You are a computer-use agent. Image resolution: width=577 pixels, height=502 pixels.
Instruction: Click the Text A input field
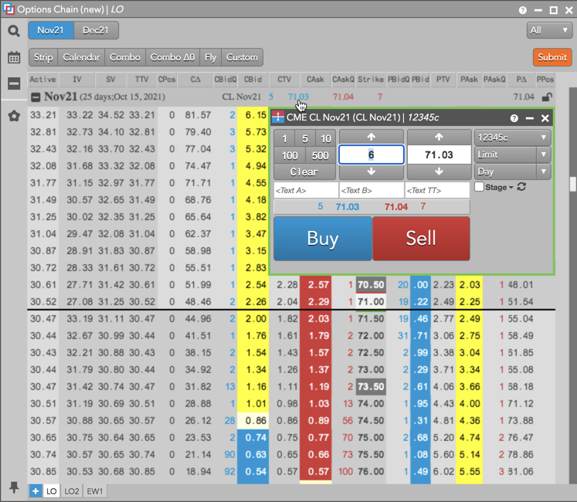pyautogui.click(x=305, y=190)
